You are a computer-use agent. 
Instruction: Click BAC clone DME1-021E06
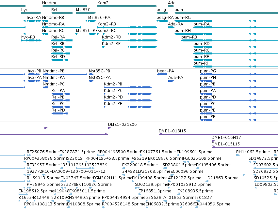[x=123, y=125]
